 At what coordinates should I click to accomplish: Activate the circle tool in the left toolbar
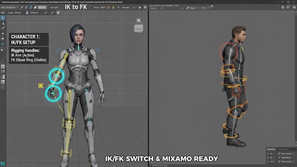[3, 38]
